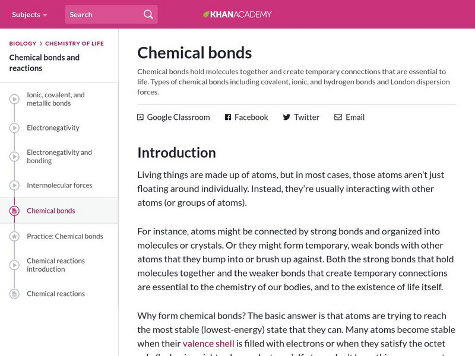Click inside the Search input field
Viewport: 475px width, 356px height.
click(x=101, y=14)
